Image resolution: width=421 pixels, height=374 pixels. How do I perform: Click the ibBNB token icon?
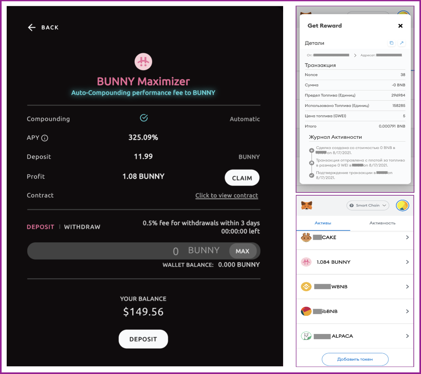coord(306,311)
